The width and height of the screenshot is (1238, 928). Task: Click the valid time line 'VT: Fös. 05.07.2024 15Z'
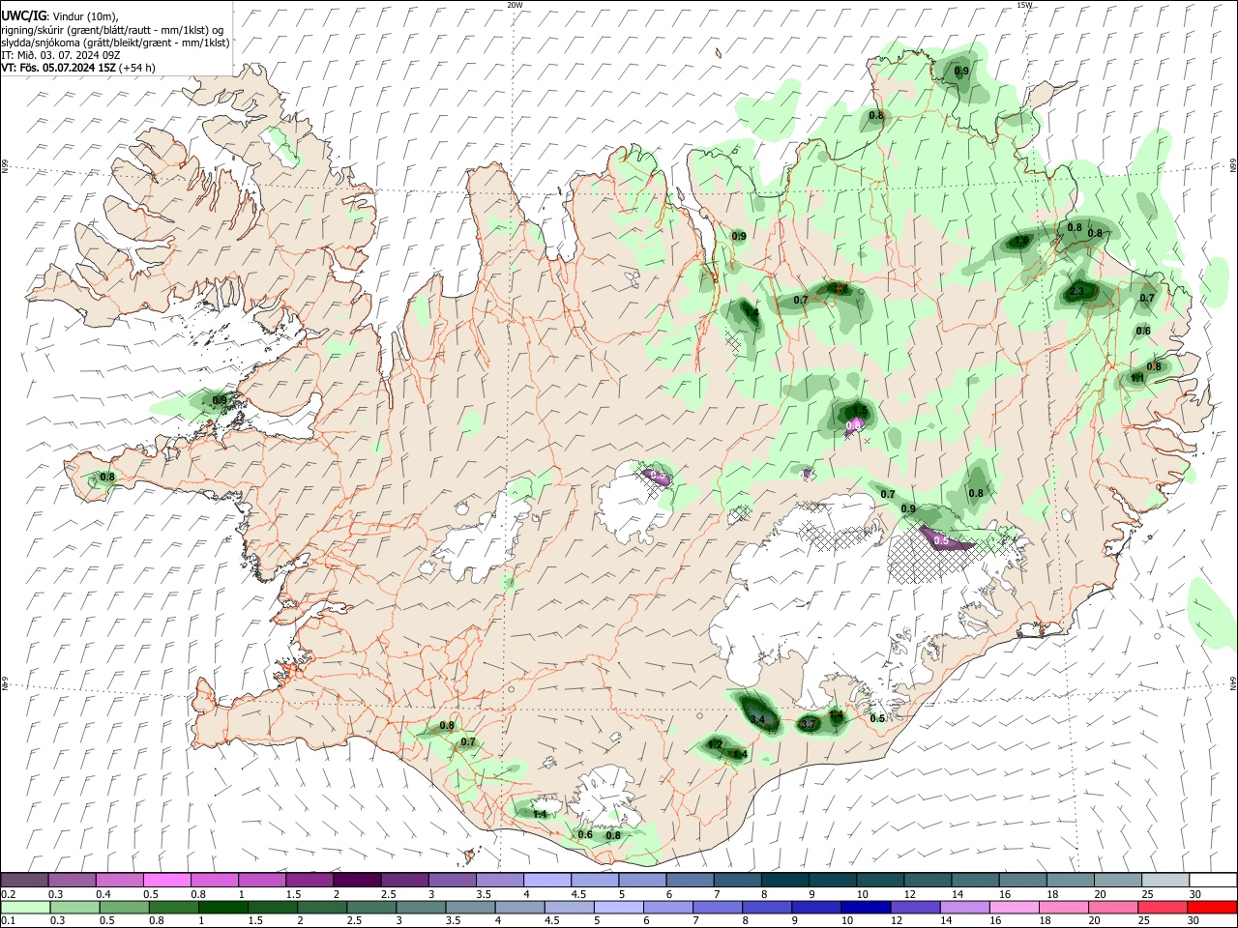coord(60,68)
